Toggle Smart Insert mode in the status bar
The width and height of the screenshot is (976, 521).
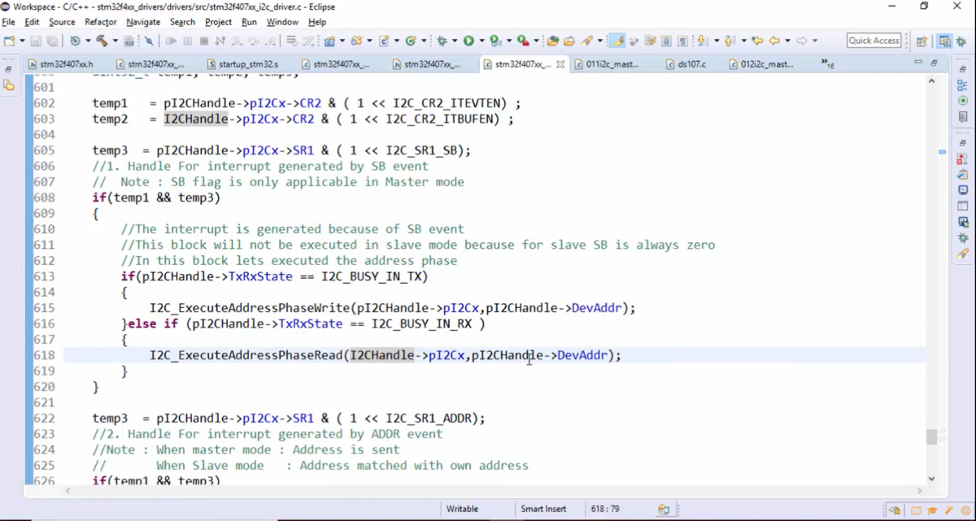tap(543, 508)
